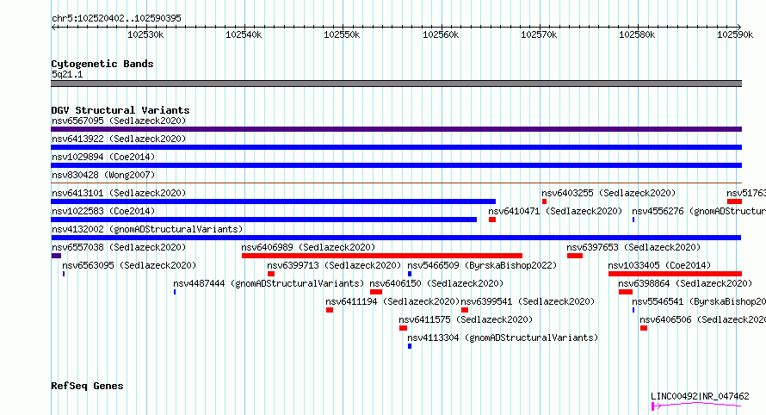Click the 5q21.1 band label
Viewport: 766px width, 415px height.
pyautogui.click(x=67, y=74)
